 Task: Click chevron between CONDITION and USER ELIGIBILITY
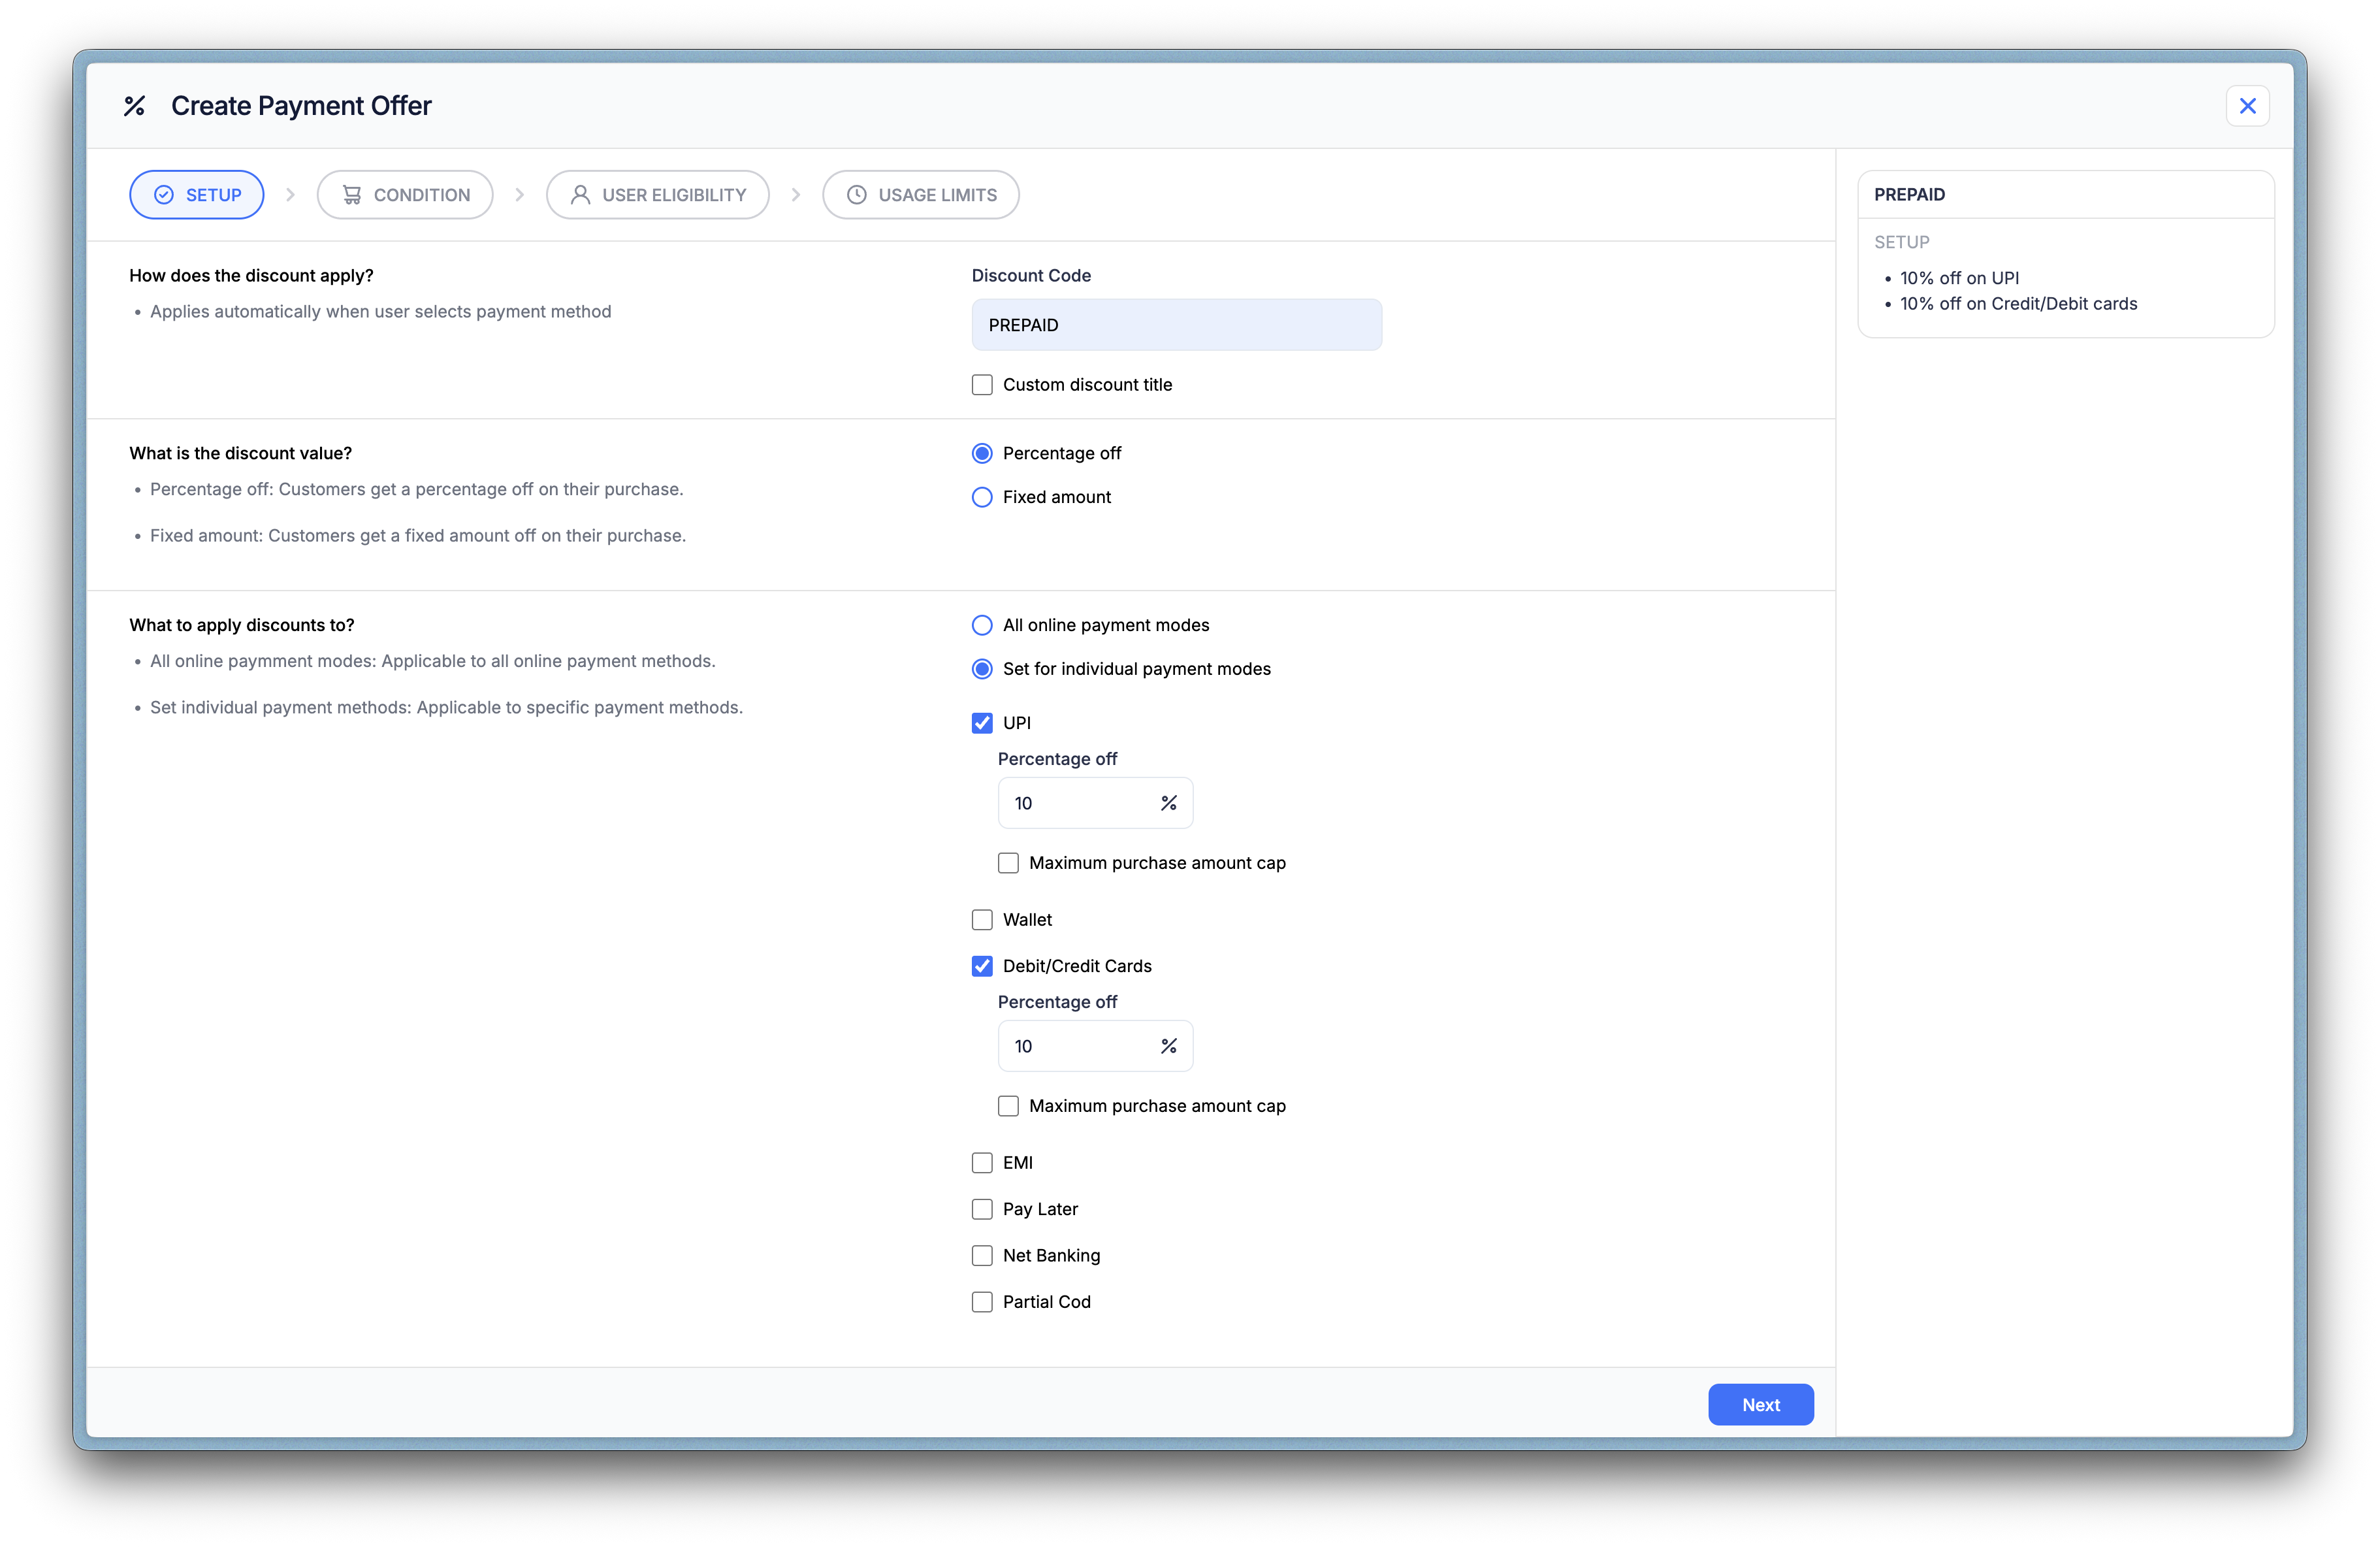point(520,195)
